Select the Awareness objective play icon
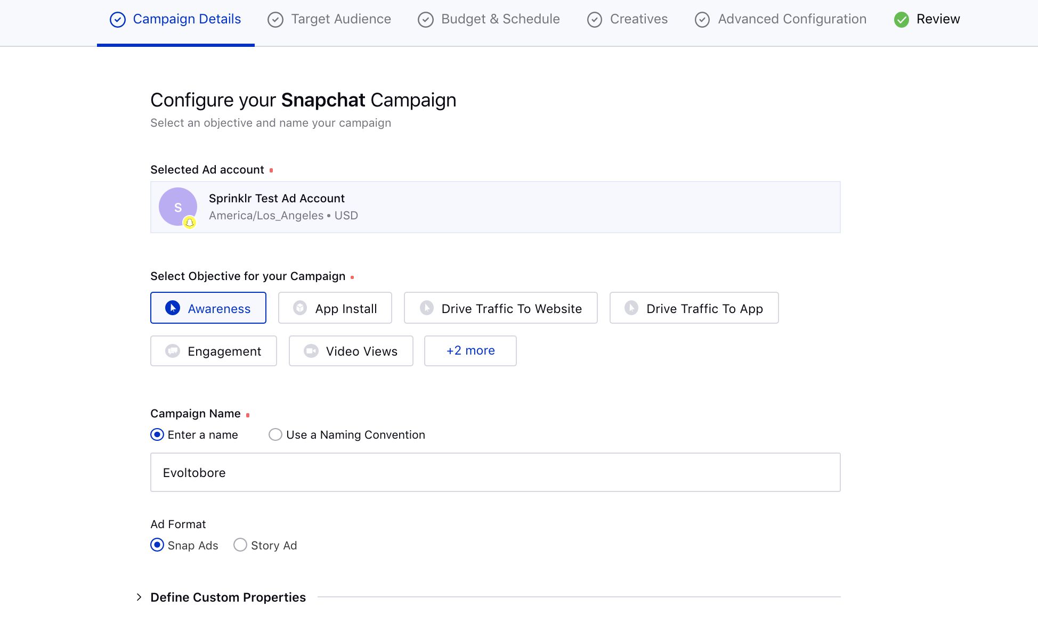Screen dimensions: 1038x624 (172, 308)
